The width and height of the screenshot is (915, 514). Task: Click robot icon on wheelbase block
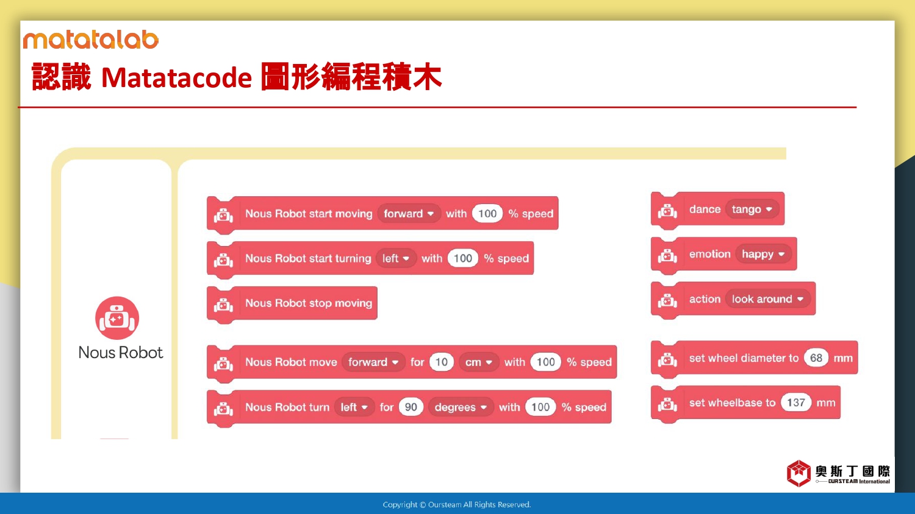tap(667, 404)
